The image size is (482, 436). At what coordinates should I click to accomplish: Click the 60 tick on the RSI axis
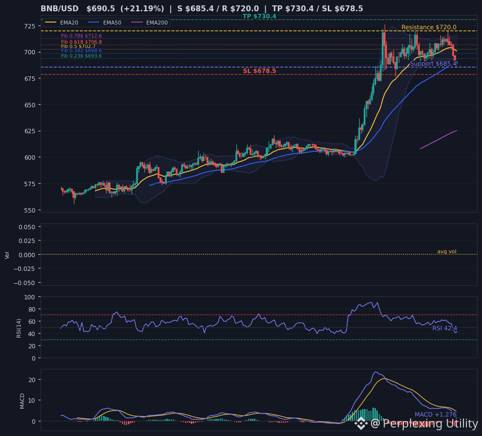(x=32, y=321)
